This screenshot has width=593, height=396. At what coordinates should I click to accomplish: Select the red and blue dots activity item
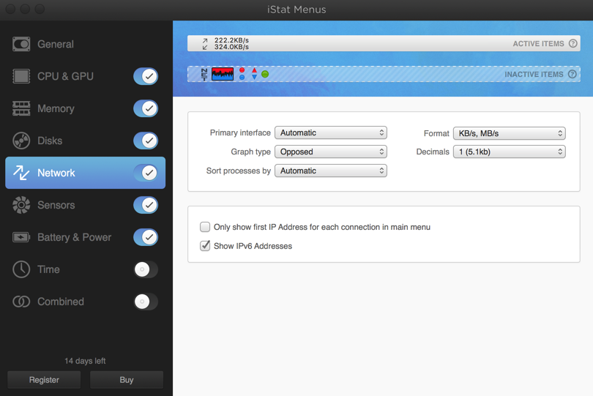242,74
